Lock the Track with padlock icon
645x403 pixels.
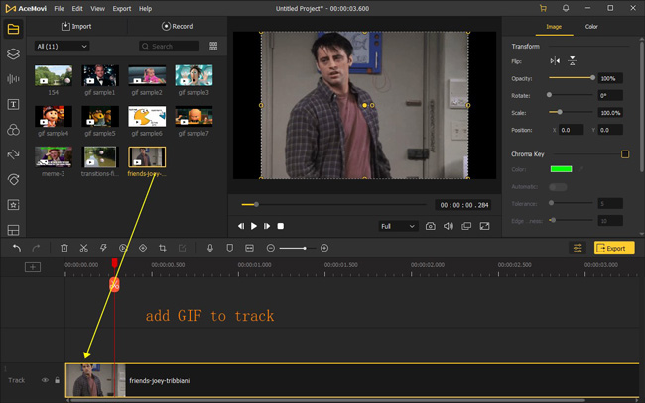tap(57, 380)
